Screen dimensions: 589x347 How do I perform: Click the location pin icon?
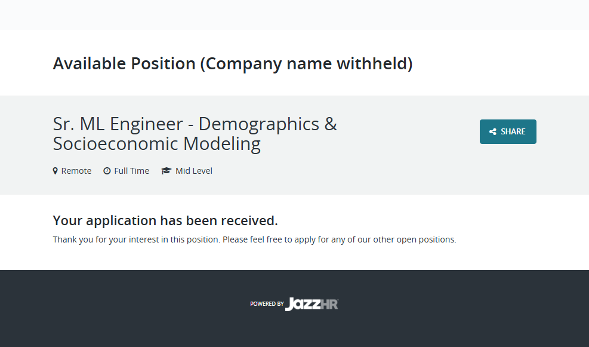pos(55,171)
